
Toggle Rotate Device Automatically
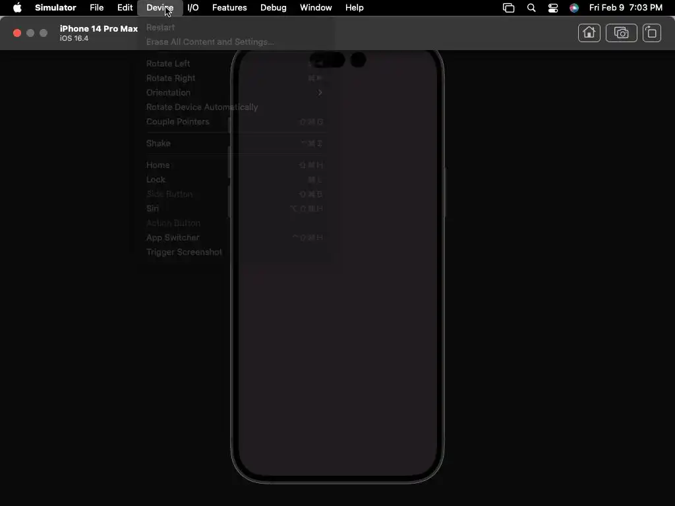tap(235, 107)
